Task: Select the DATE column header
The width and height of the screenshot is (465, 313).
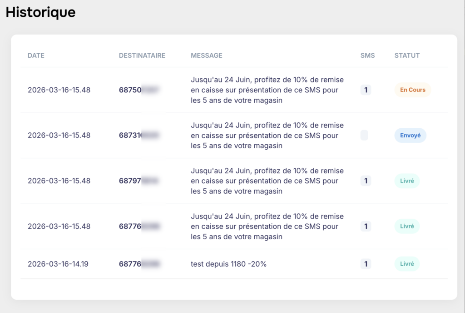Action: tap(36, 55)
